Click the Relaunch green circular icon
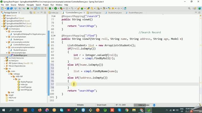Screen dimensions: 202x113 (82, 8)
